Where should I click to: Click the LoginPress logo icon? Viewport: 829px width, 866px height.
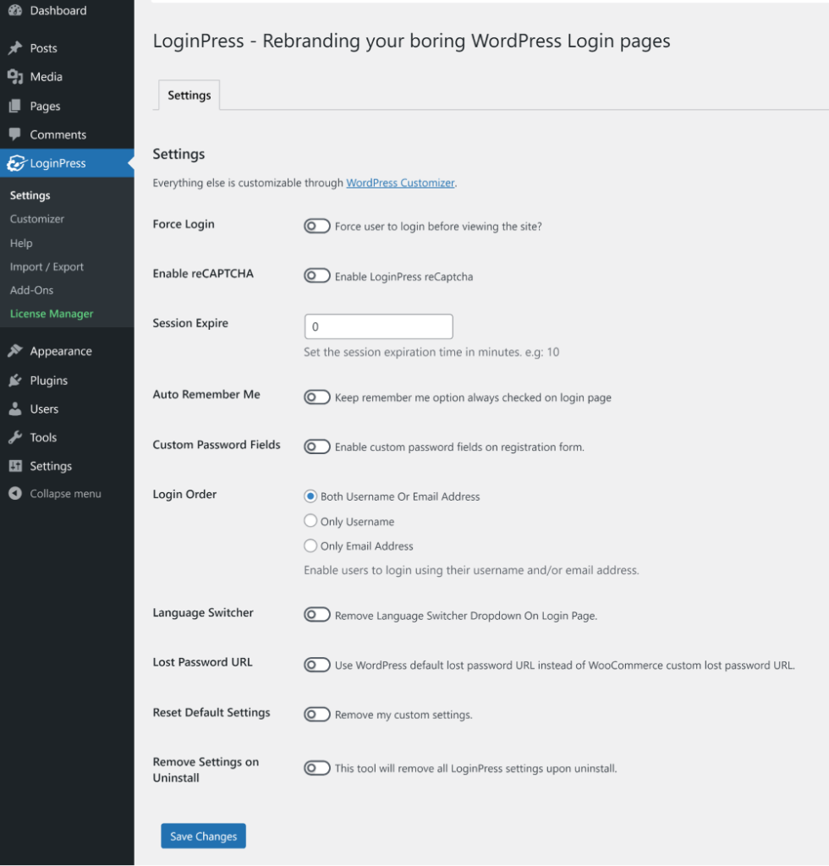tap(16, 163)
